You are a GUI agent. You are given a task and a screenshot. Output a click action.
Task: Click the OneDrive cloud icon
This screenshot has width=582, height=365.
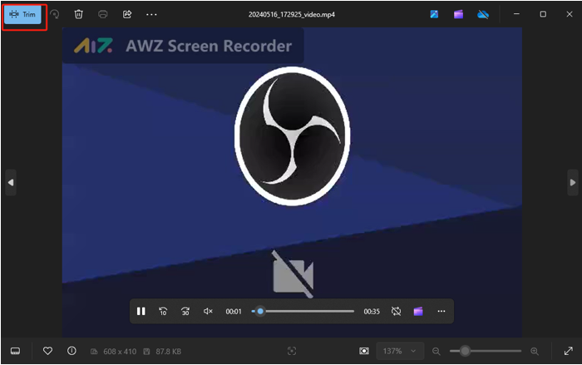pos(483,14)
